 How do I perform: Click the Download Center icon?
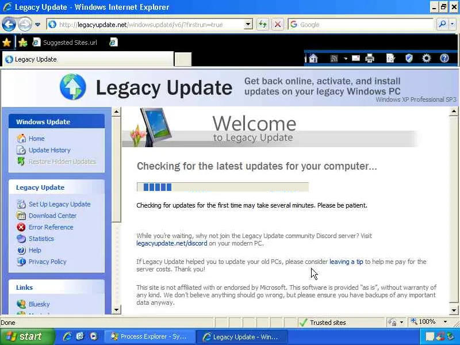coord(21,216)
